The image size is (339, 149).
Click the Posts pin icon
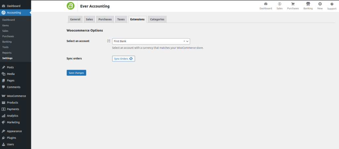3,67
